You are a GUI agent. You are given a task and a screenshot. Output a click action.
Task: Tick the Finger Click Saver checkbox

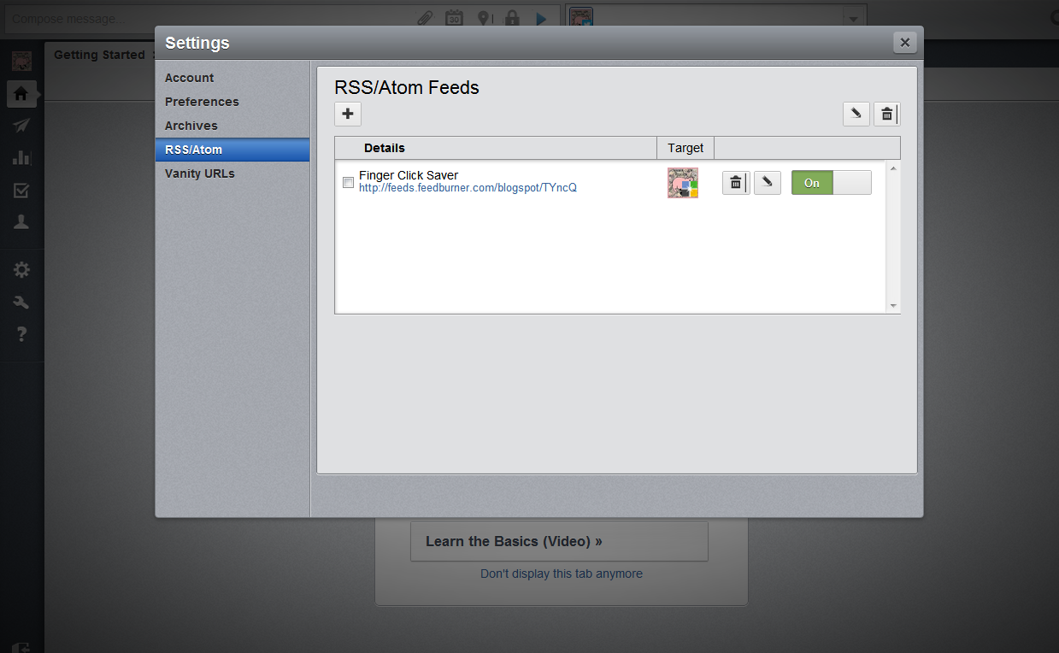[x=348, y=182]
